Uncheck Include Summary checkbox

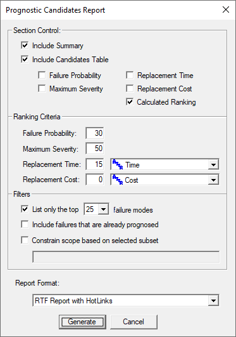point(25,45)
